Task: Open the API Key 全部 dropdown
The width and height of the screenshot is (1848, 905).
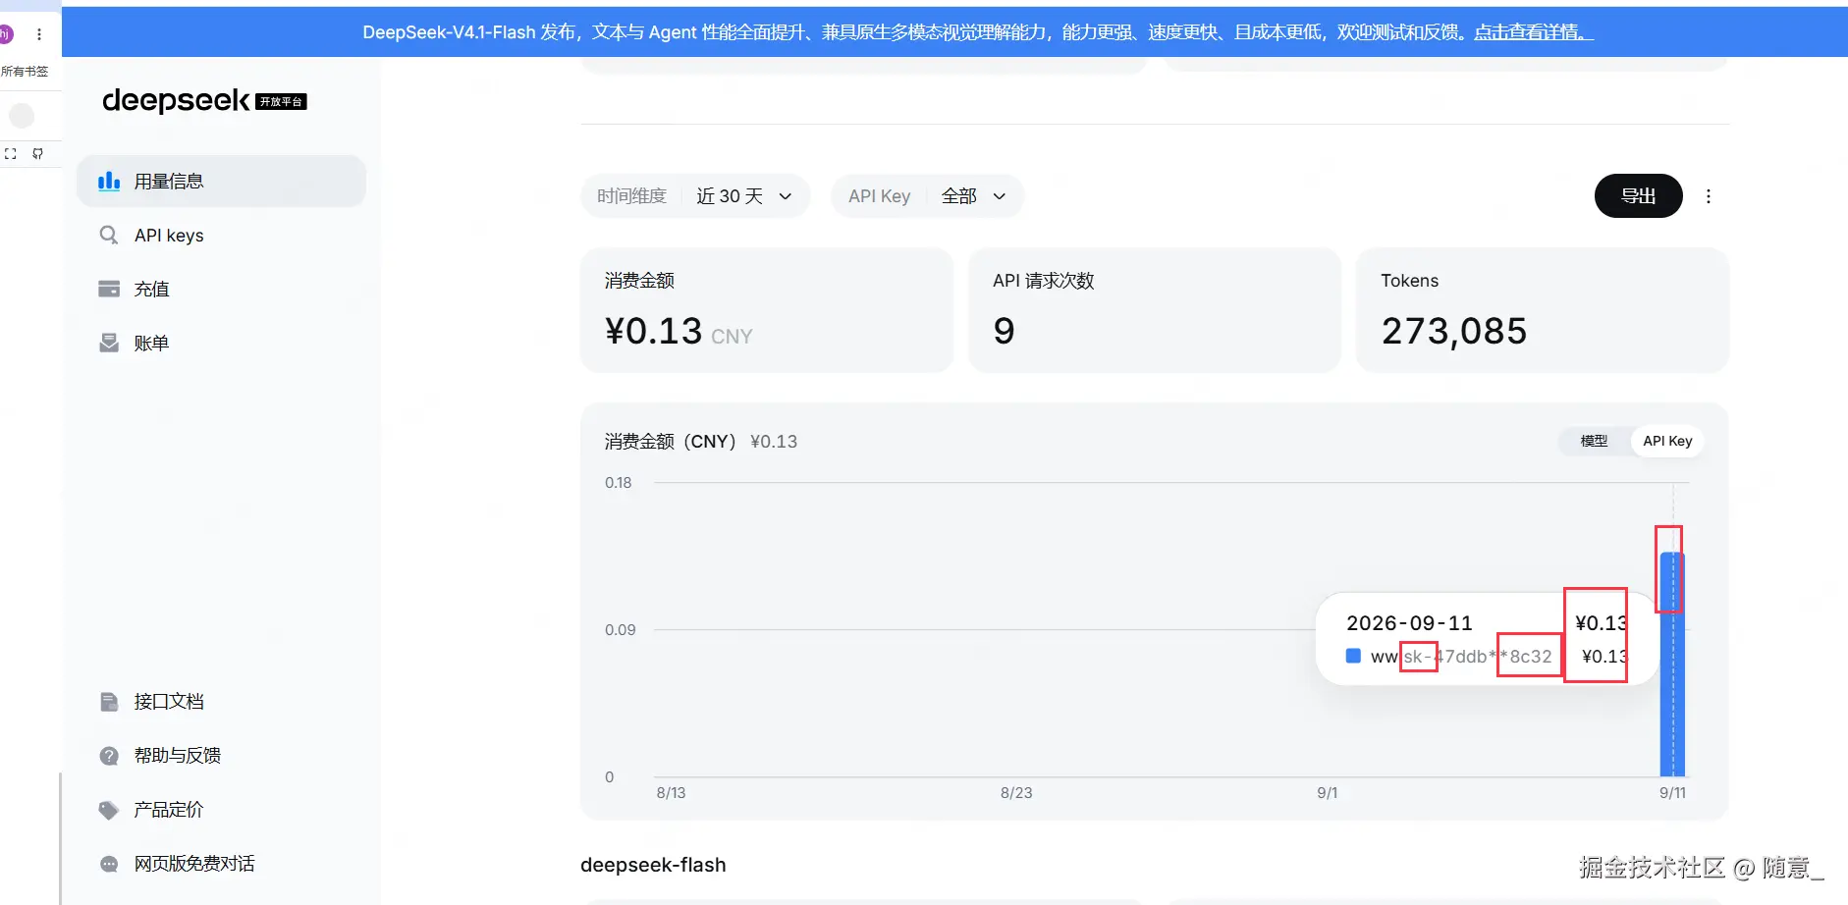Action: (x=928, y=196)
